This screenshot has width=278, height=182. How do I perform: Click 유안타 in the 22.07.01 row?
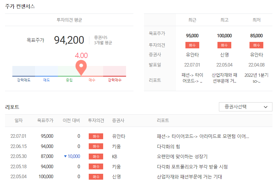click(119, 136)
